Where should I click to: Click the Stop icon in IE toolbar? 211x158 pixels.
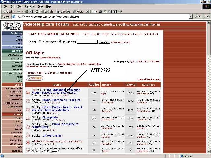[x=26, y=12]
